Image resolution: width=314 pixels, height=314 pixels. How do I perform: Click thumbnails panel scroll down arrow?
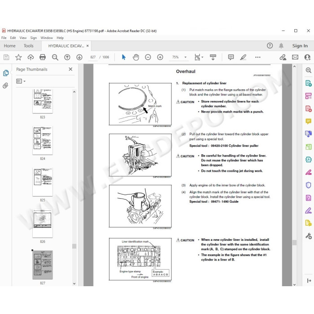(x=74, y=283)
